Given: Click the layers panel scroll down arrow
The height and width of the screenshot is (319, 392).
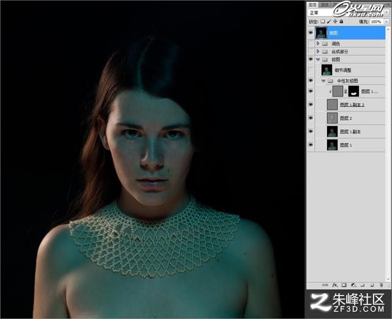Looking at the screenshot, I should [x=388, y=279].
